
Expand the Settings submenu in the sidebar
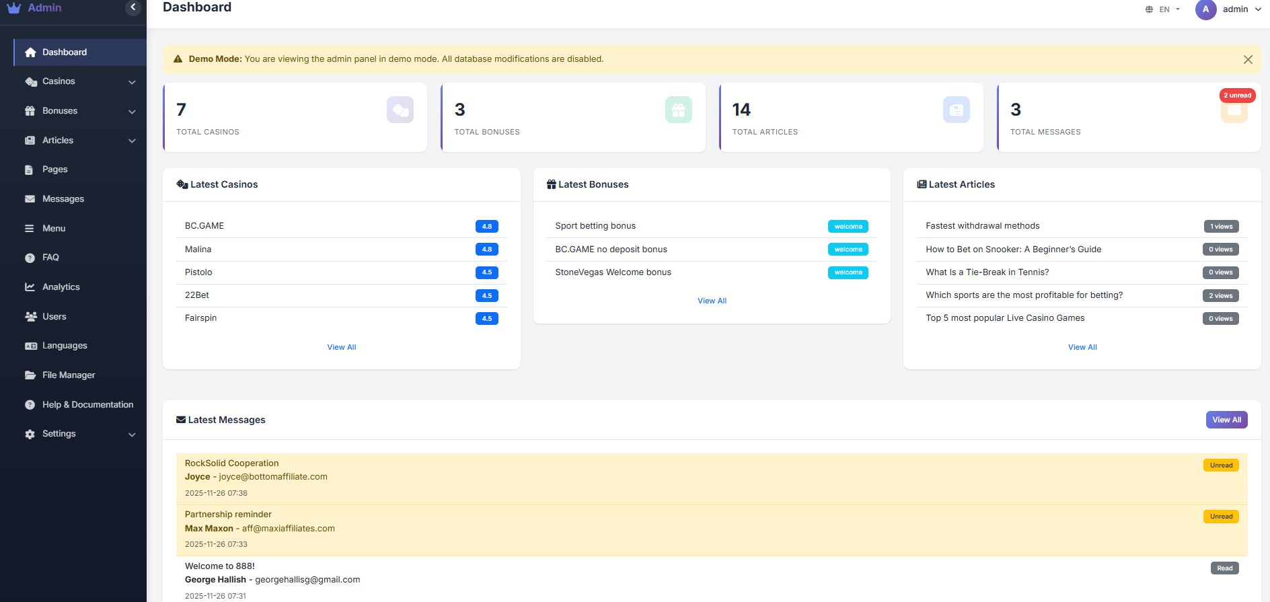(x=132, y=435)
